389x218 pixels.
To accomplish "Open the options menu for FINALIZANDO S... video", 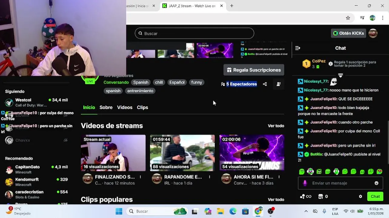I will tap(140, 177).
